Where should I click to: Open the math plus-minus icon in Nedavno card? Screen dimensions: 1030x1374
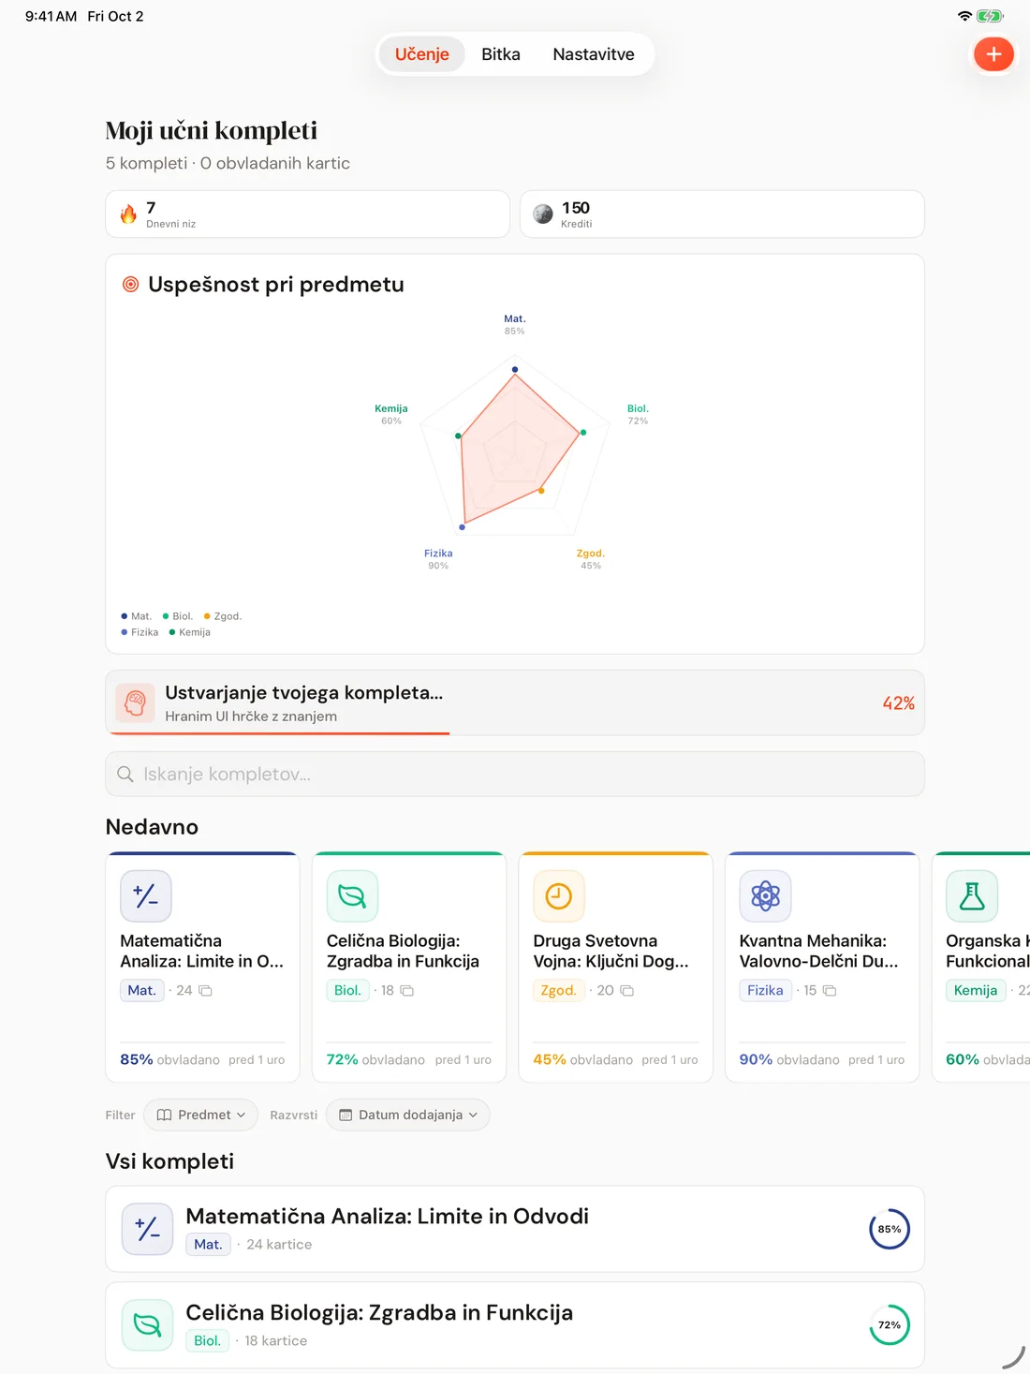point(146,896)
